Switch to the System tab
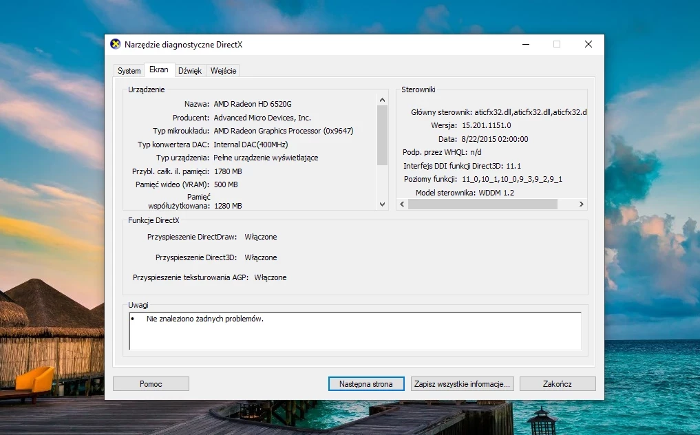Viewport: 700px width, 435px height. pyautogui.click(x=129, y=71)
